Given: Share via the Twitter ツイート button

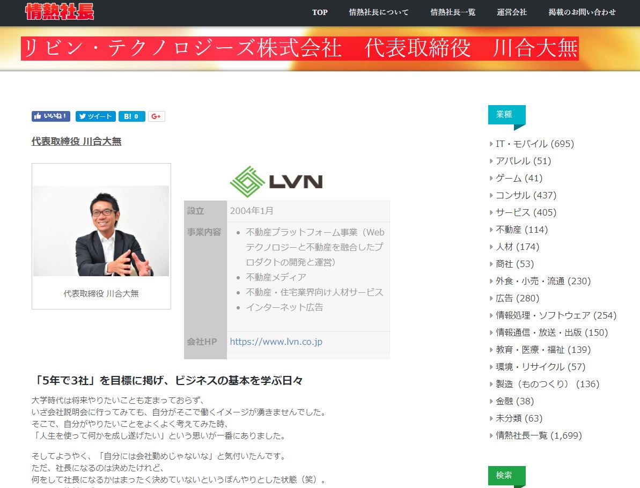Looking at the screenshot, I should 95,116.
